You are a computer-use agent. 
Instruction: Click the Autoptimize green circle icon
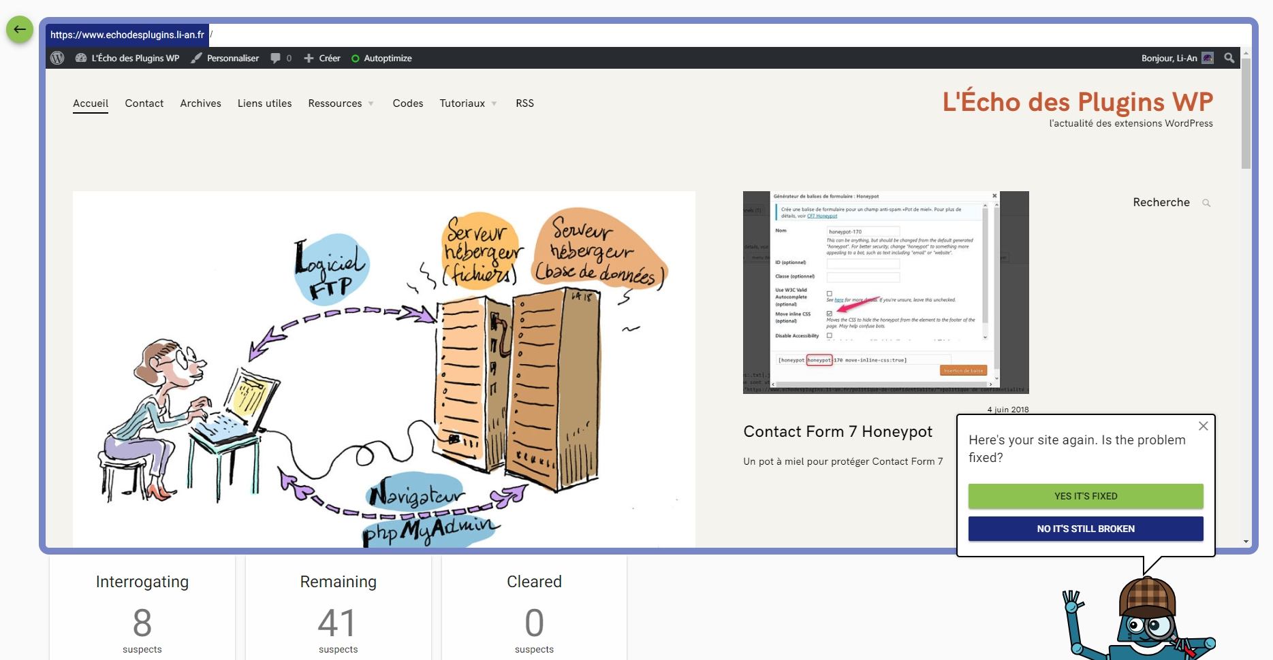355,59
